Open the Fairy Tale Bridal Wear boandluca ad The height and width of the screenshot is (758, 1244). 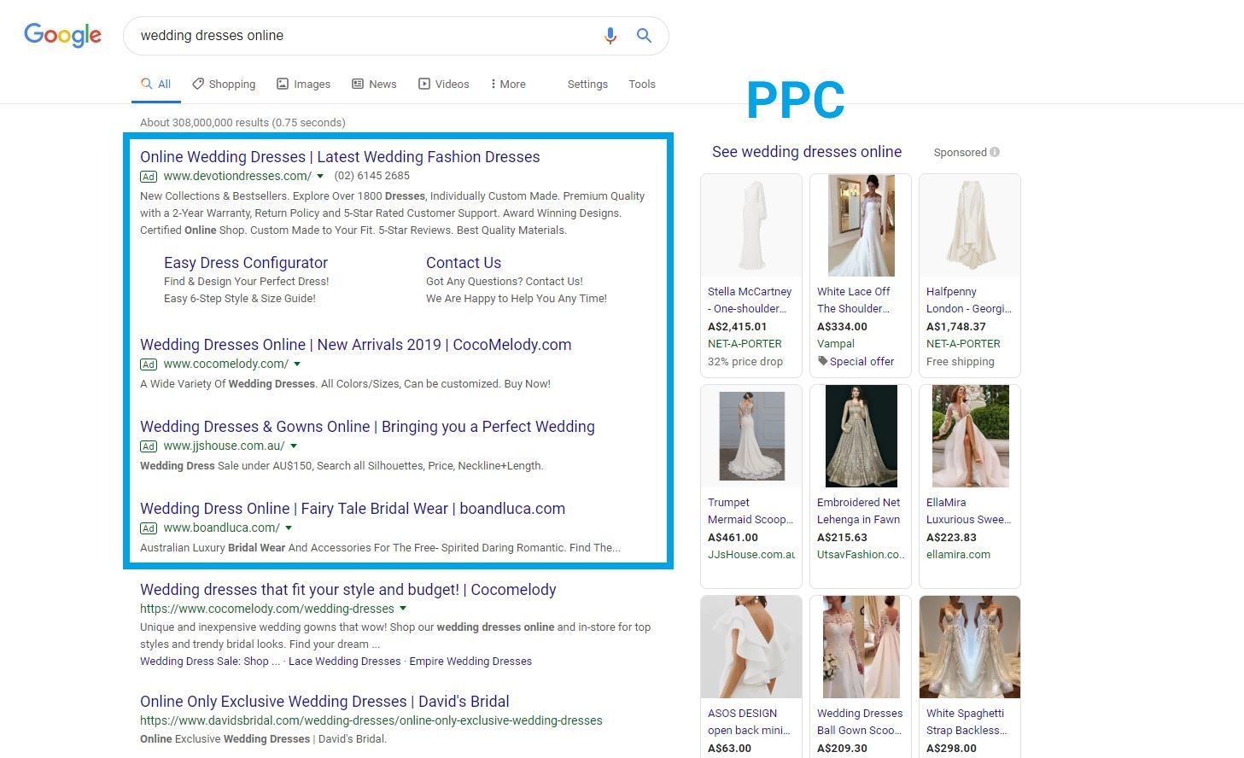click(353, 509)
